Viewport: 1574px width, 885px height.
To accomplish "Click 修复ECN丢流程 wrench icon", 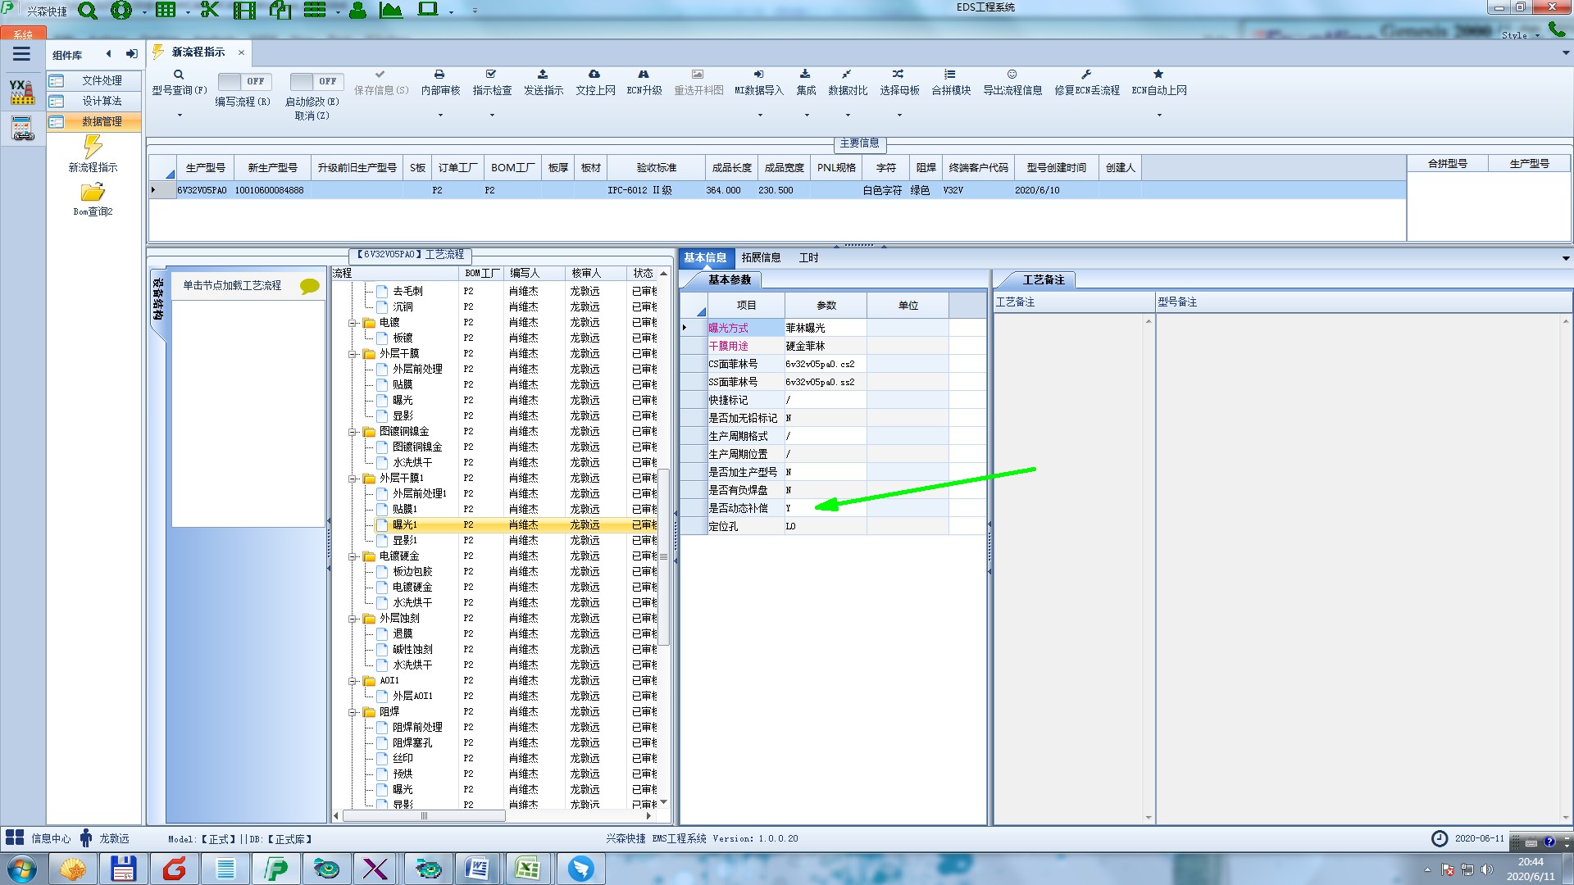I will (1086, 75).
